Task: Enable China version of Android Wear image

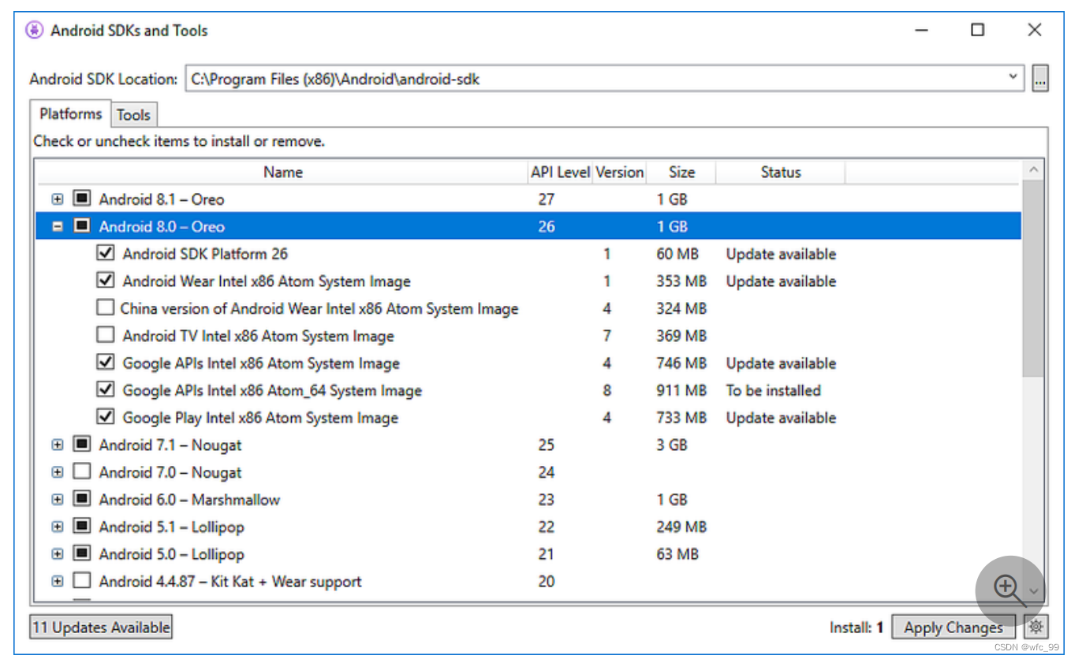Action: [x=106, y=307]
